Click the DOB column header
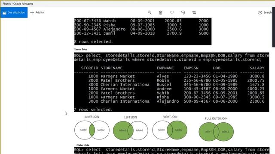Viewport: 275px width, 154px height. [217, 68]
